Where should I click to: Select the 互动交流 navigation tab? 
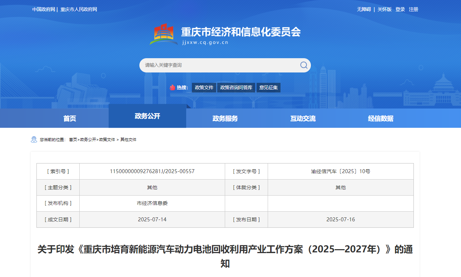pyautogui.click(x=303, y=119)
